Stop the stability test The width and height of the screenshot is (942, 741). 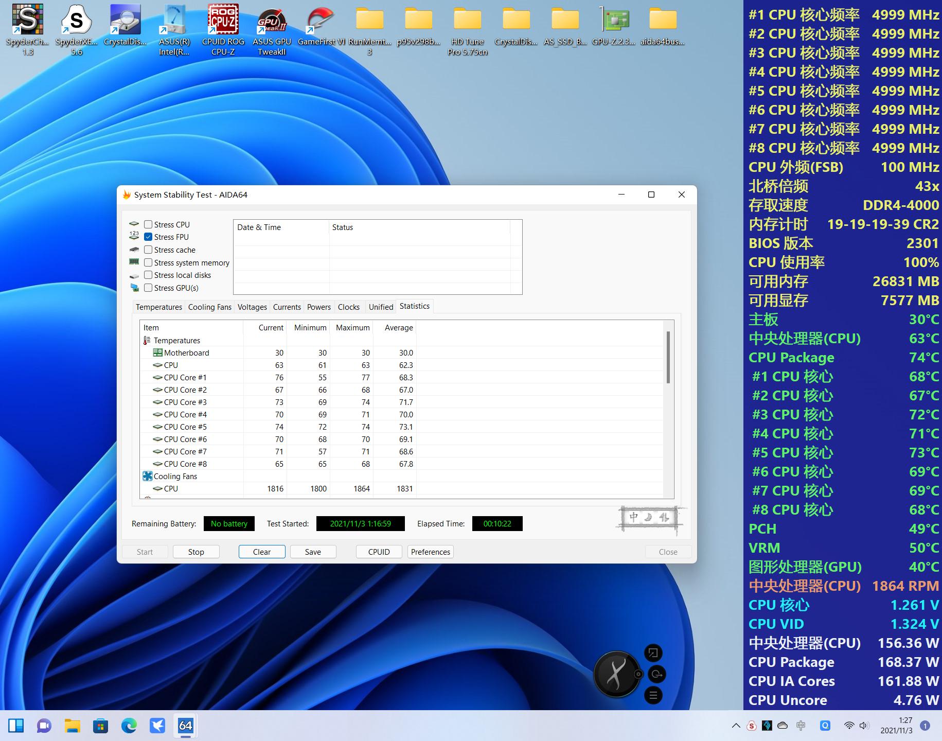(x=196, y=552)
